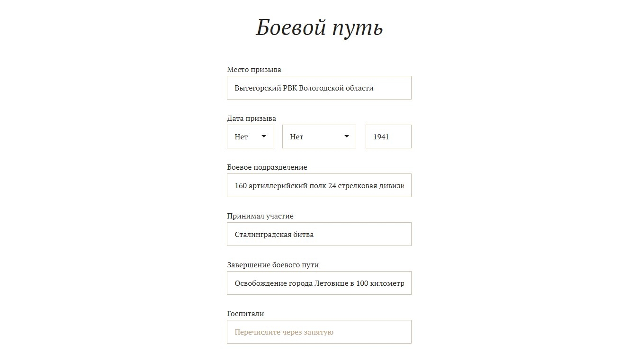The width and height of the screenshot is (638, 364).
Task: Click the 'Перечислите через запятую' placeholder text
Action: [284, 332]
